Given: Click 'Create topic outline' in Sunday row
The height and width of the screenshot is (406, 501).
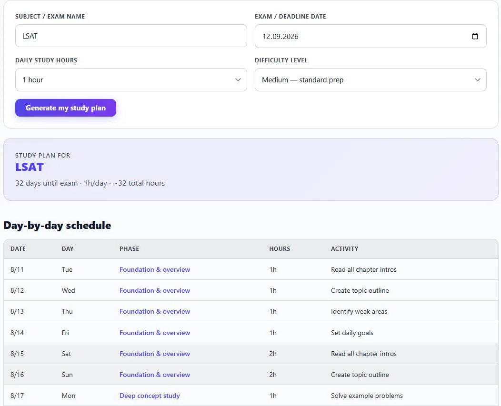Looking at the screenshot, I should point(360,375).
